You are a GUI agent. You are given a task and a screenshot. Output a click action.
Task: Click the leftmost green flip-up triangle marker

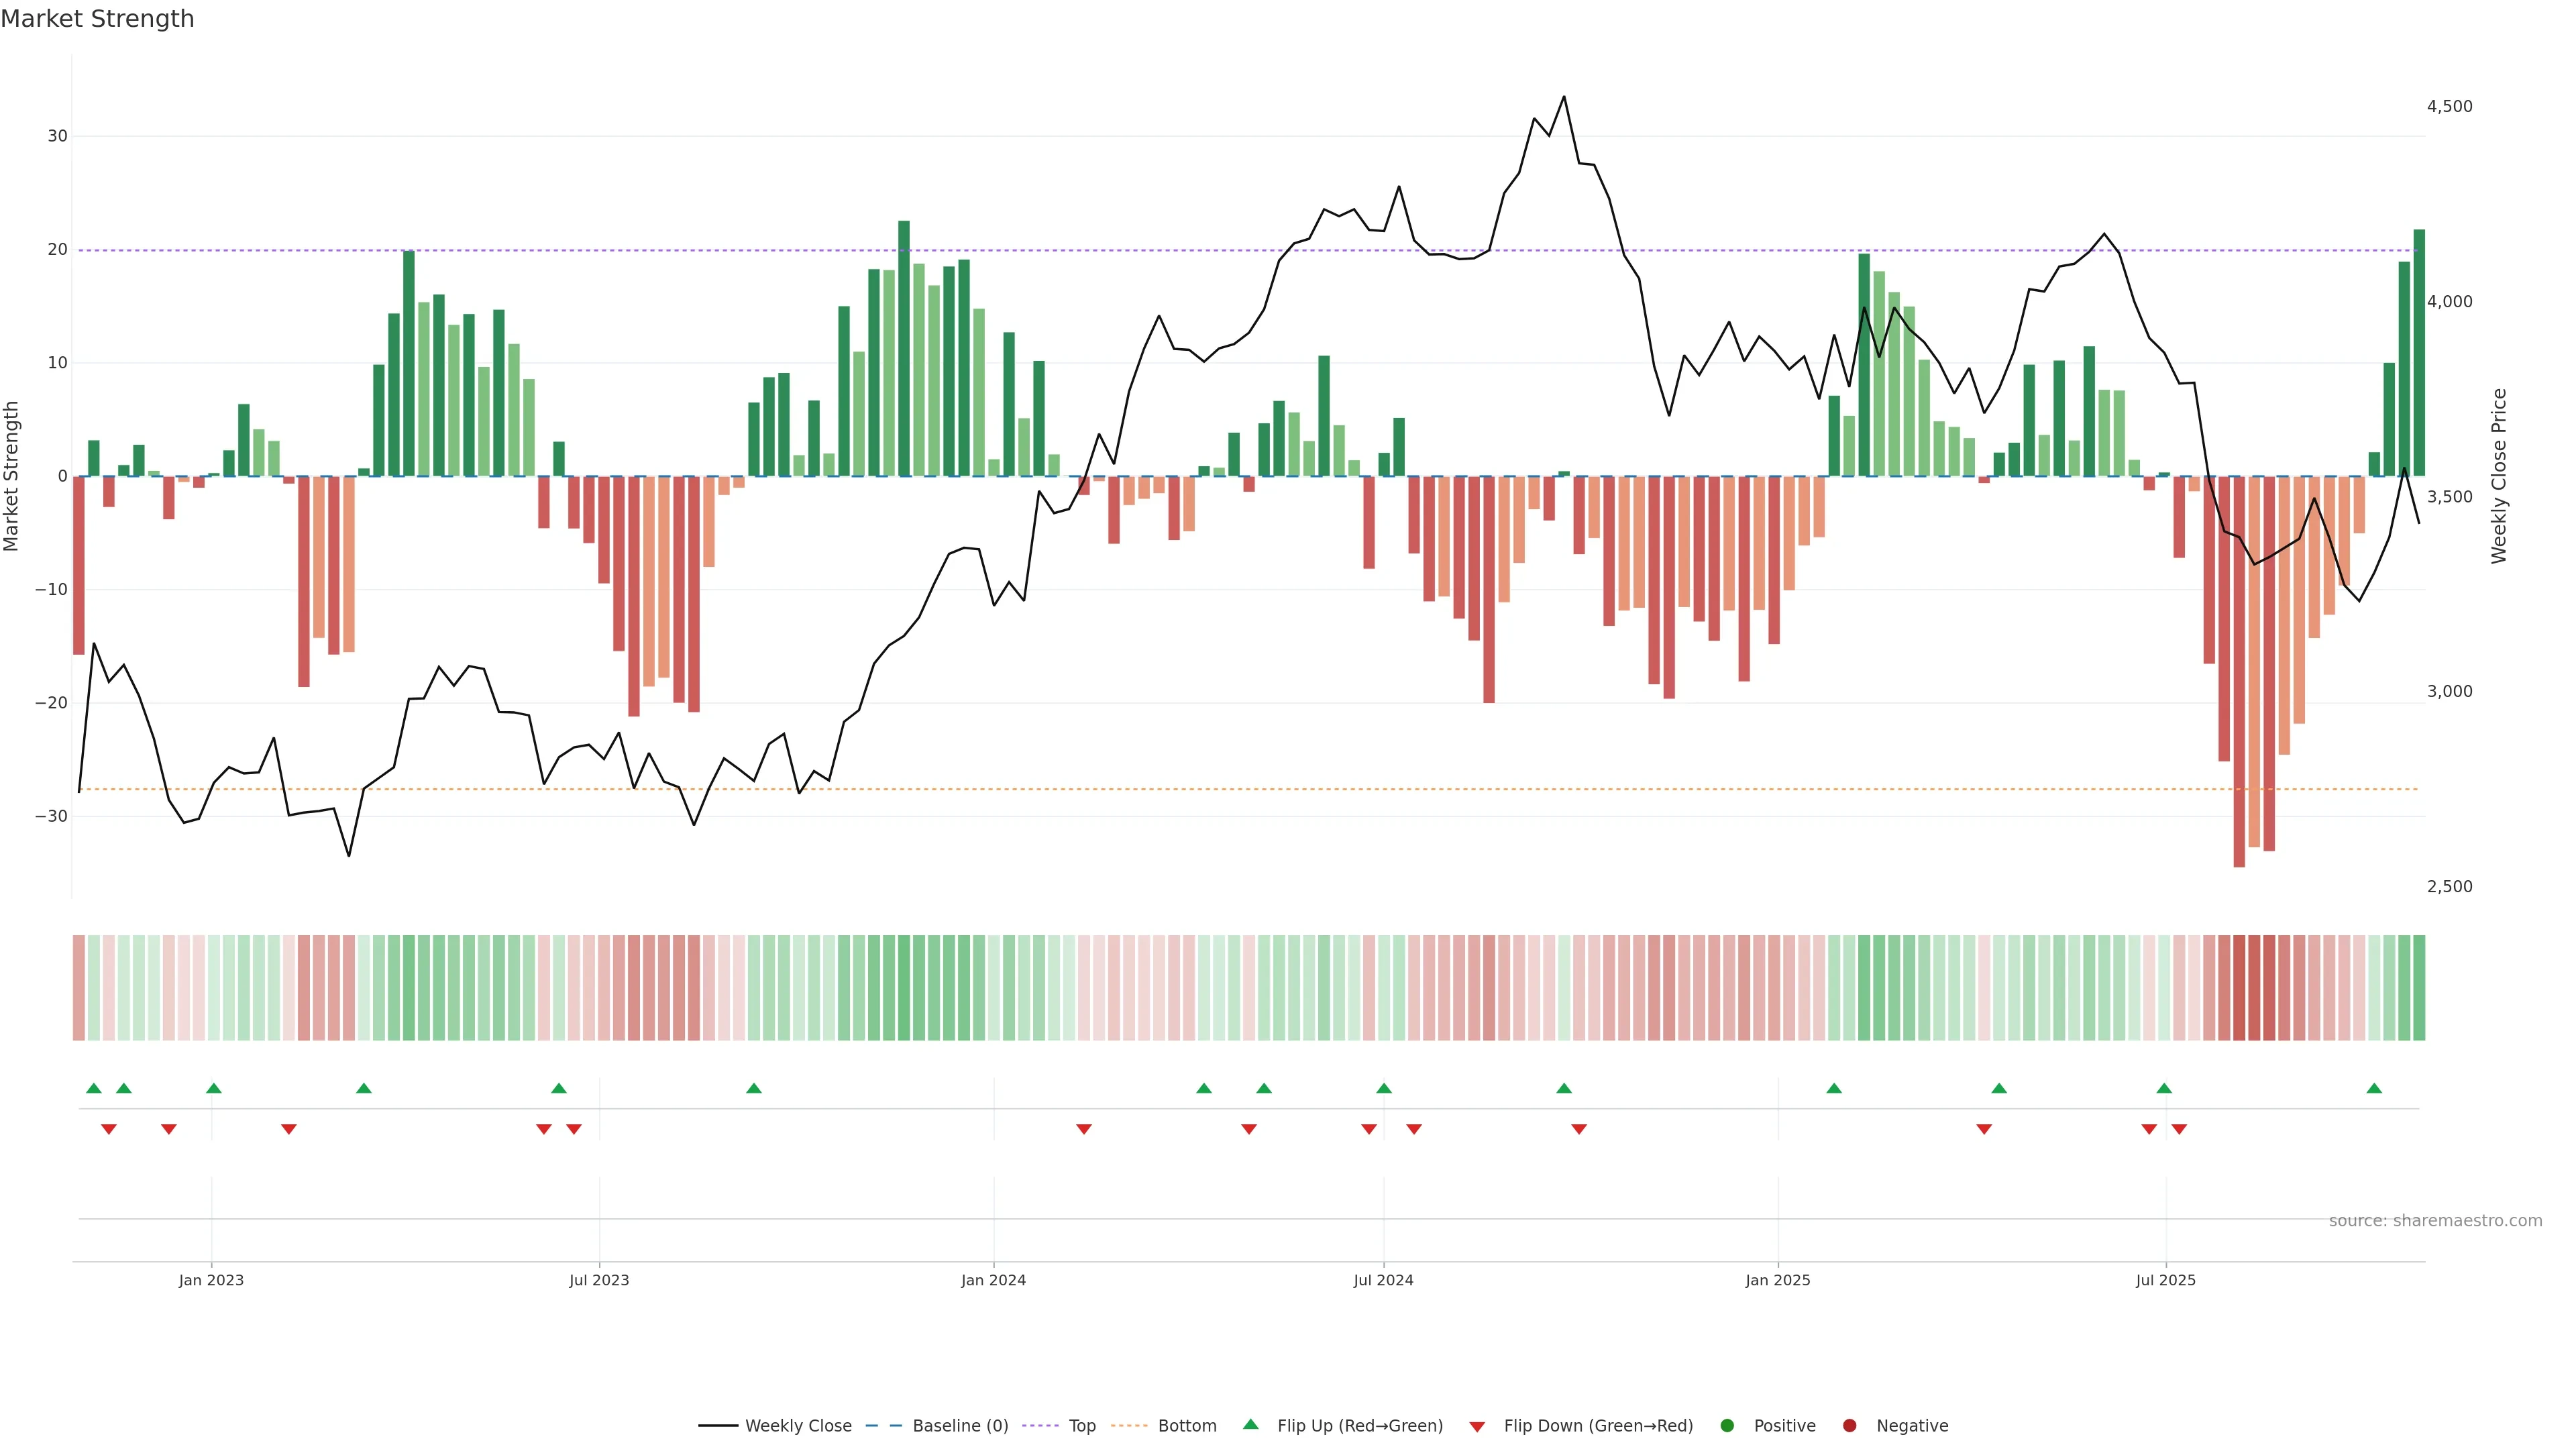pos(94,1088)
